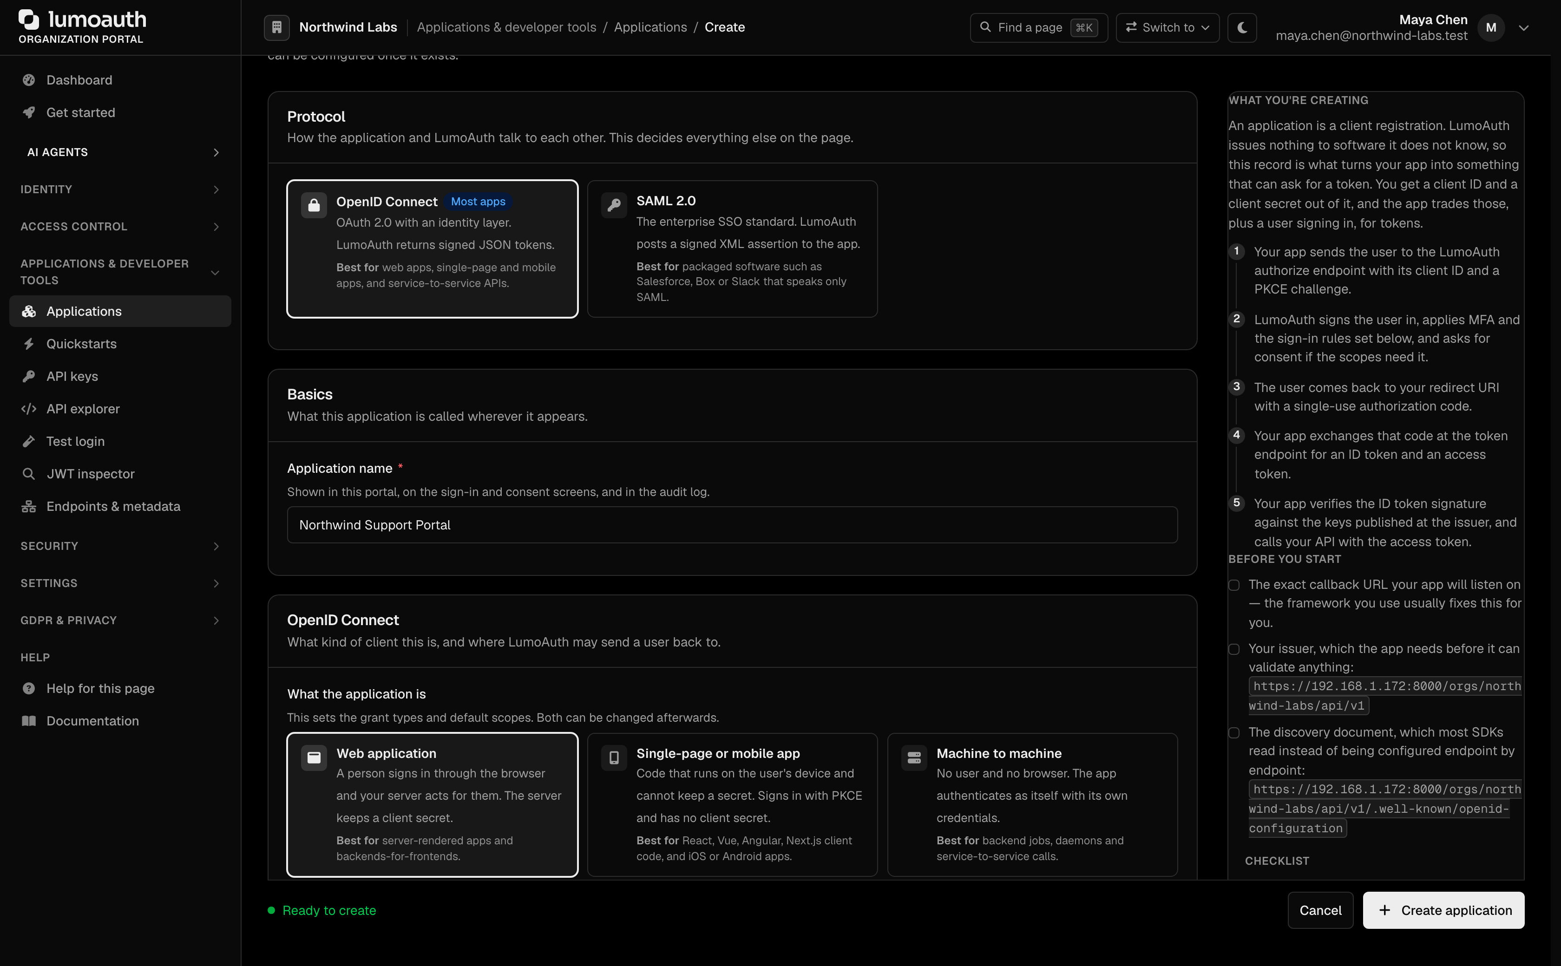The width and height of the screenshot is (1561, 966).
Task: Click the discovery URL ending openid-configuration
Action: click(1385, 809)
